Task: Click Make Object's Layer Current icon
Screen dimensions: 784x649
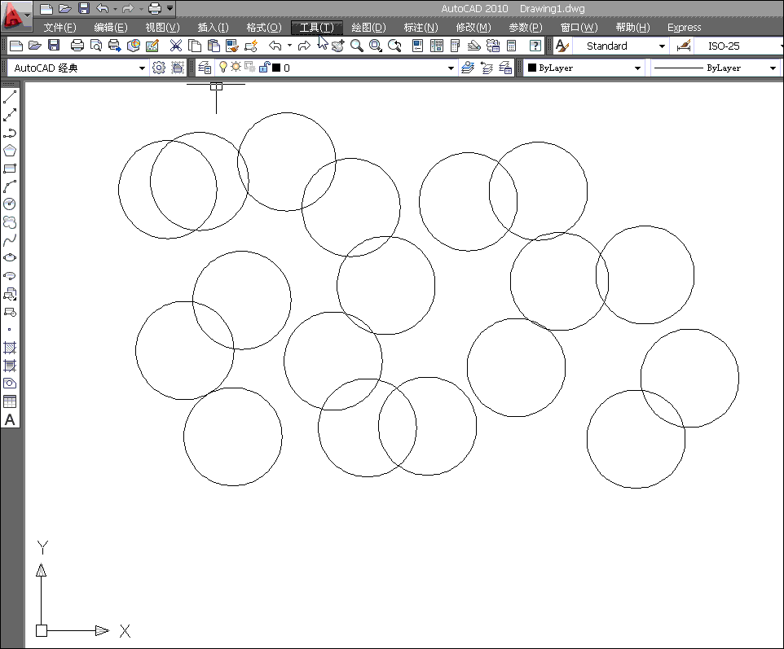Action: tap(468, 68)
